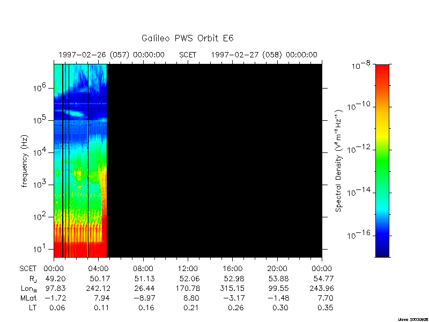Click the R_J value '49.20'
This screenshot has height=322, width=429.
[x=56, y=279]
